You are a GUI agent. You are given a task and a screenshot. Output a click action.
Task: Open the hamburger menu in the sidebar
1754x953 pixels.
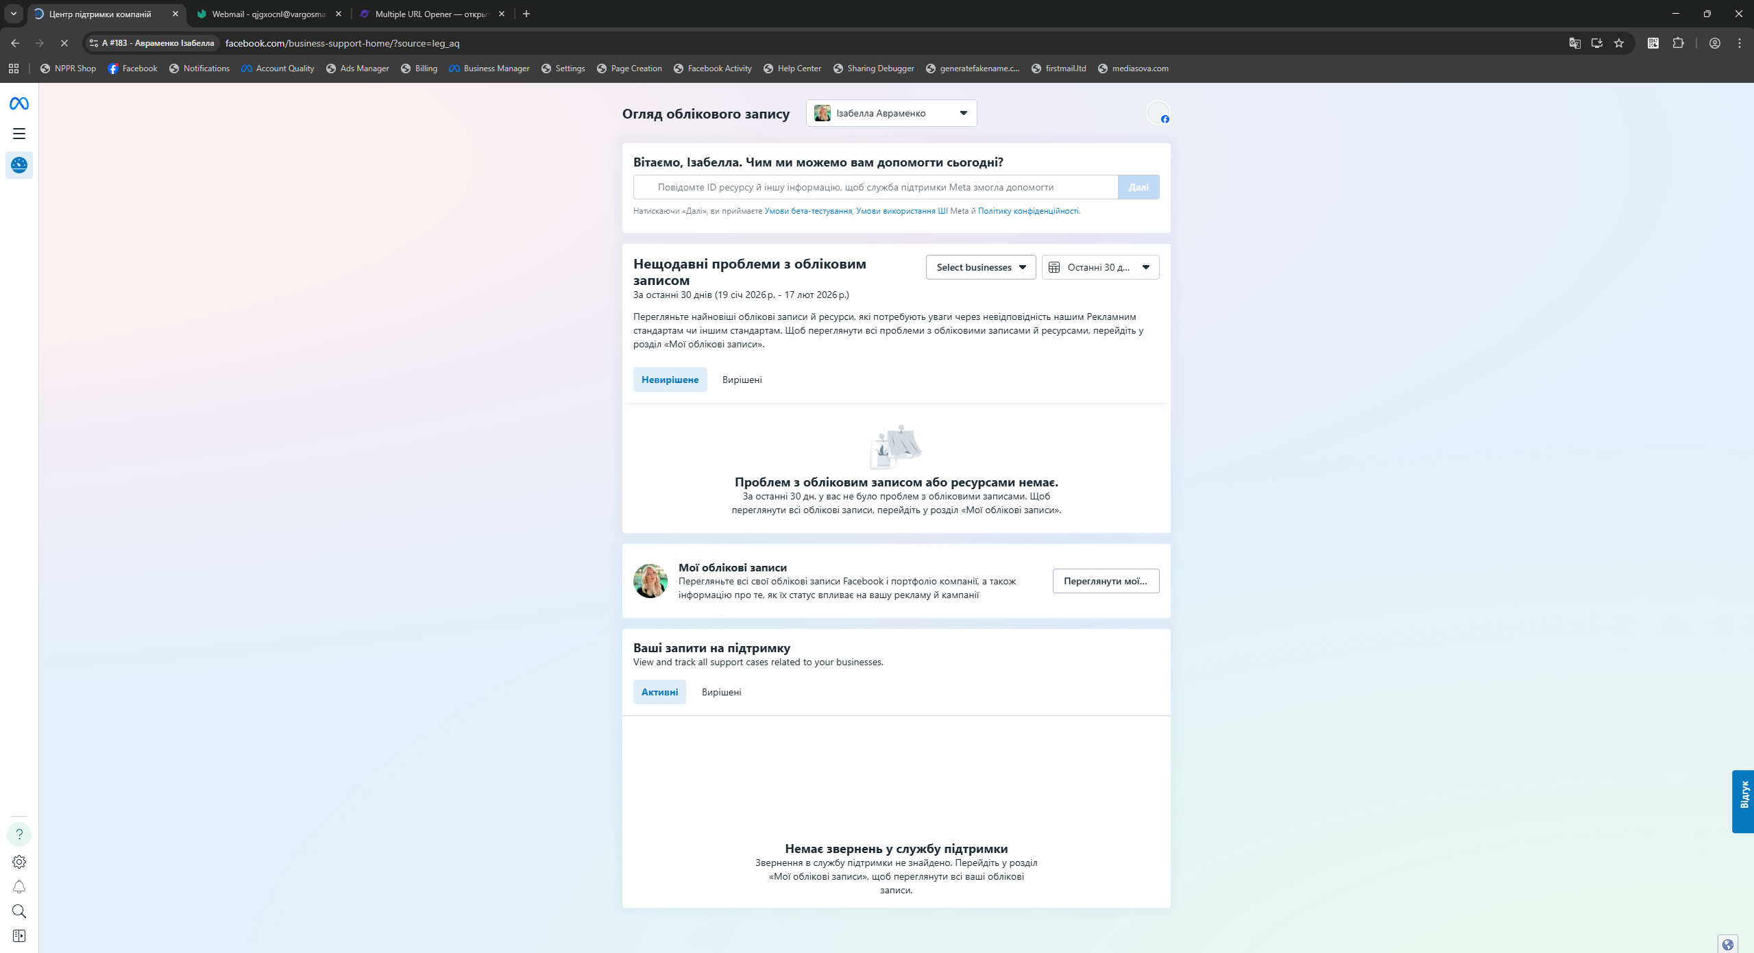[19, 134]
